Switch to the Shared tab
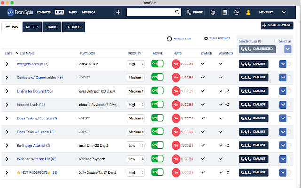301x188 pixels. click(x=52, y=27)
